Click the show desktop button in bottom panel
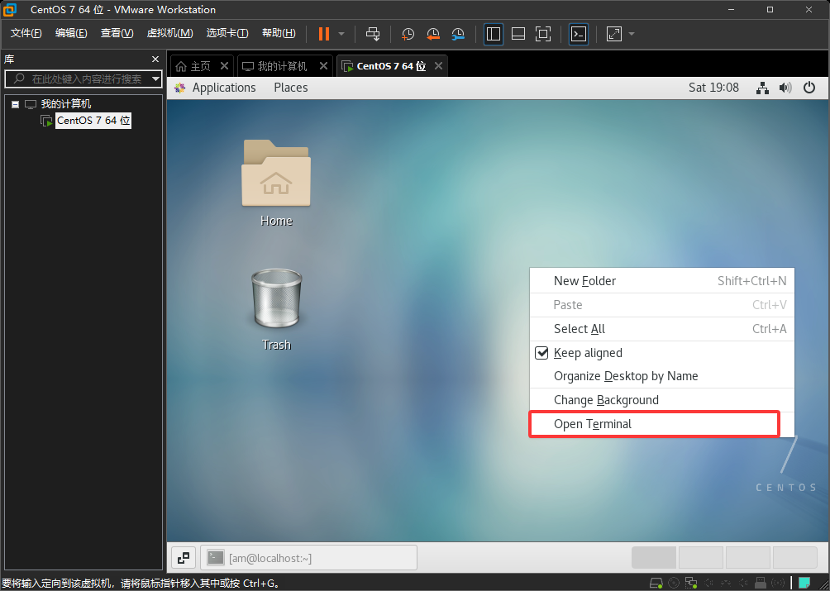Image resolution: width=830 pixels, height=591 pixels. pos(184,558)
